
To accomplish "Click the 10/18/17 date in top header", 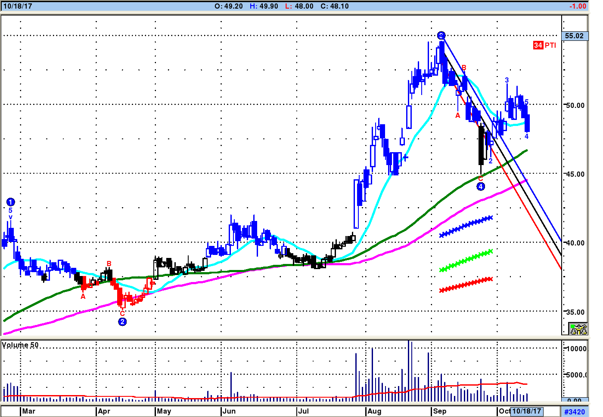I will coord(18,6).
